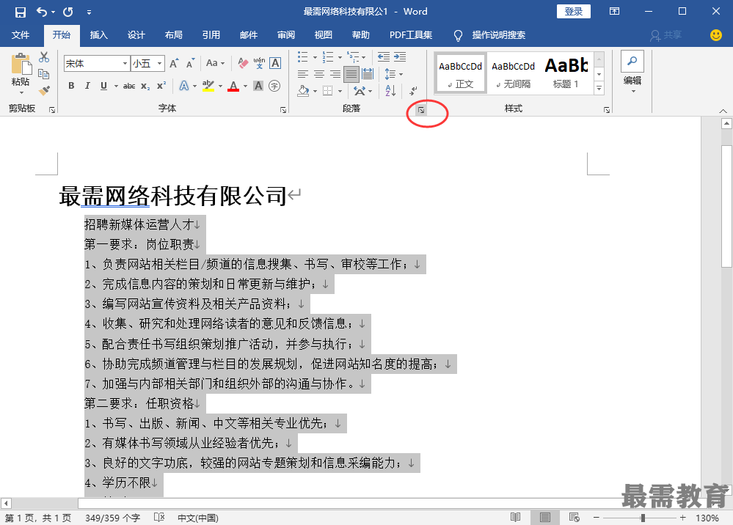Screen dimensions: 733x525
Task: Click the Cut scissors icon
Action: [x=44, y=57]
